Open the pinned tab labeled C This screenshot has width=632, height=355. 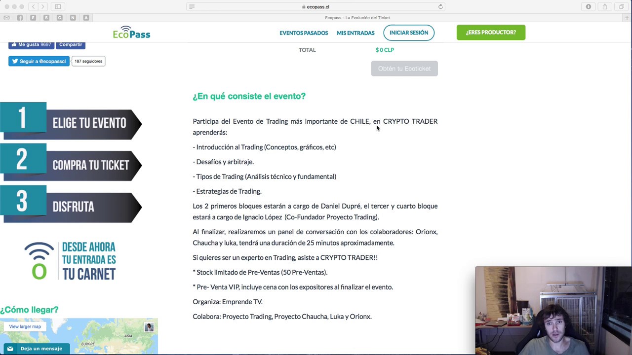point(60,18)
